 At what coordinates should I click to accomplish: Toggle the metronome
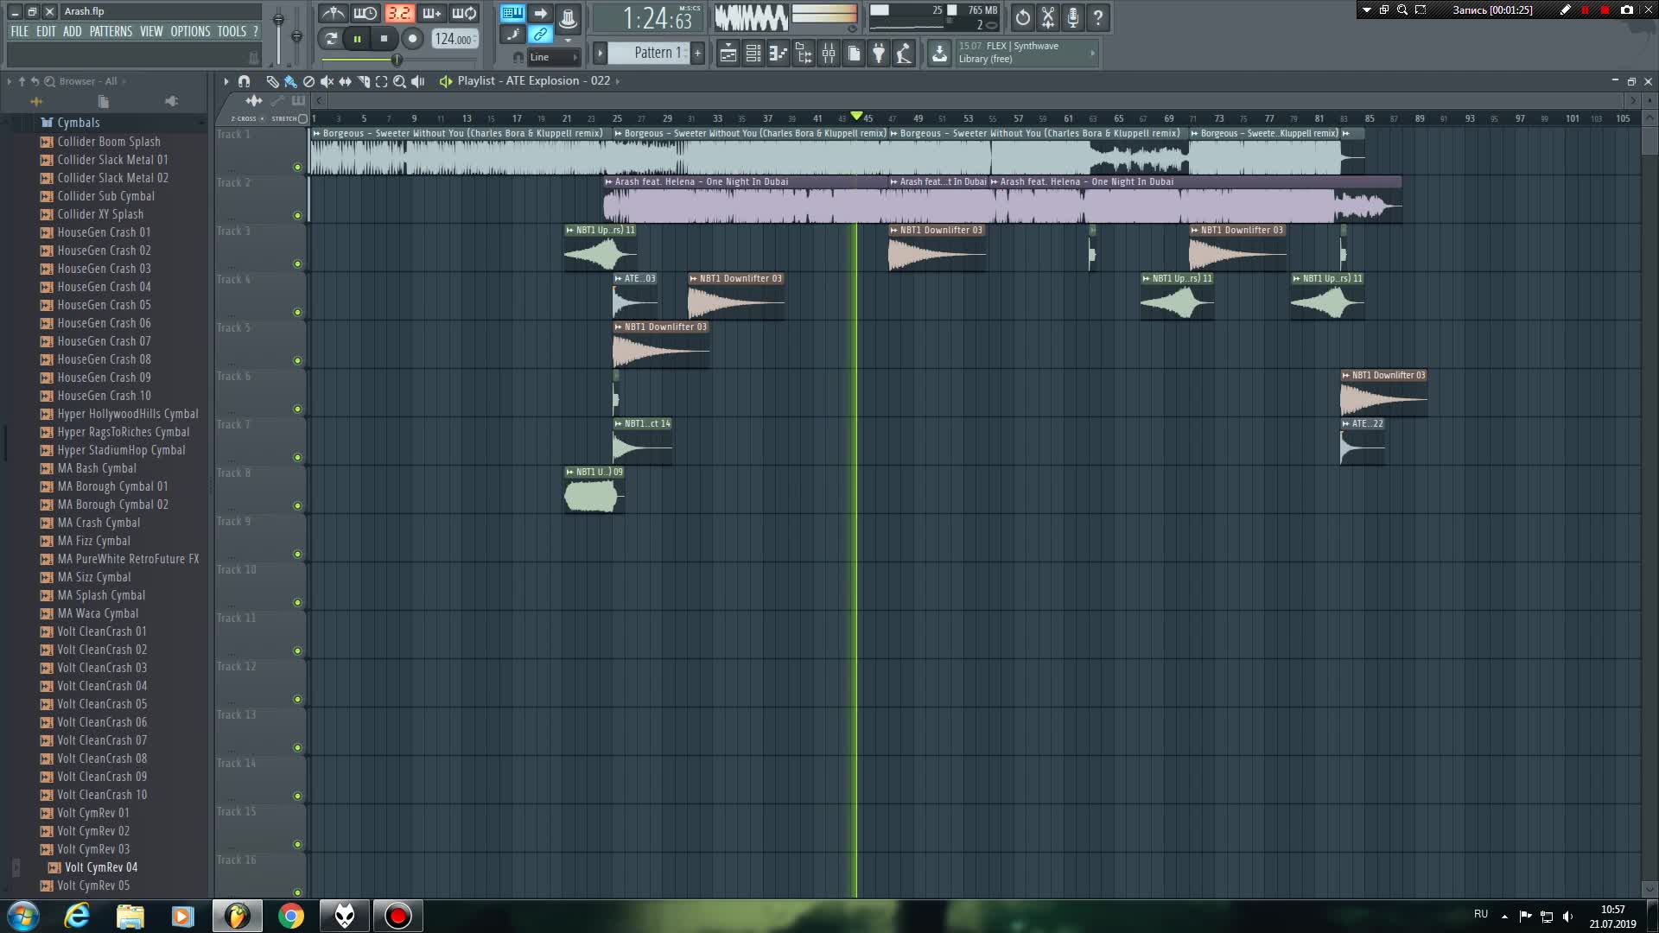(x=333, y=13)
